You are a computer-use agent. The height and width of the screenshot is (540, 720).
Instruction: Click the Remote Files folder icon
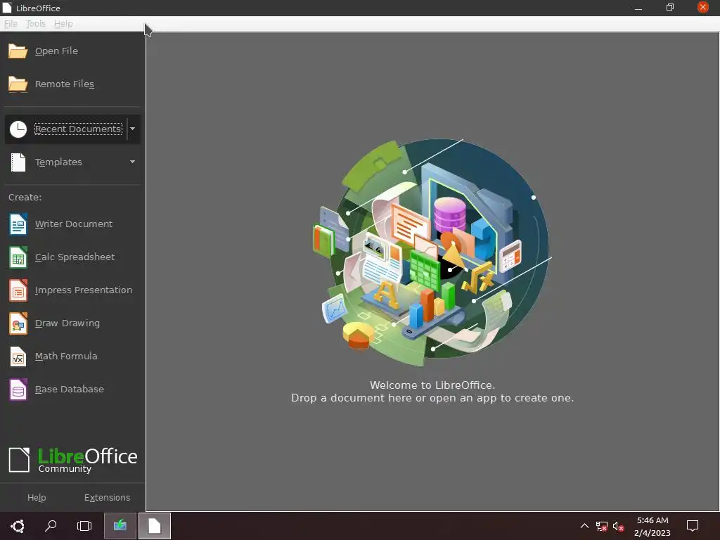(18, 84)
